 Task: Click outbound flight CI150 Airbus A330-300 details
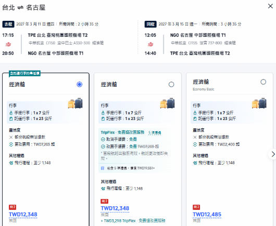66,43
